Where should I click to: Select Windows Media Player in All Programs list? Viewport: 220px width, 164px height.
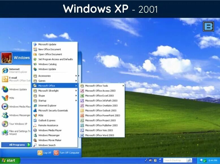(55, 130)
